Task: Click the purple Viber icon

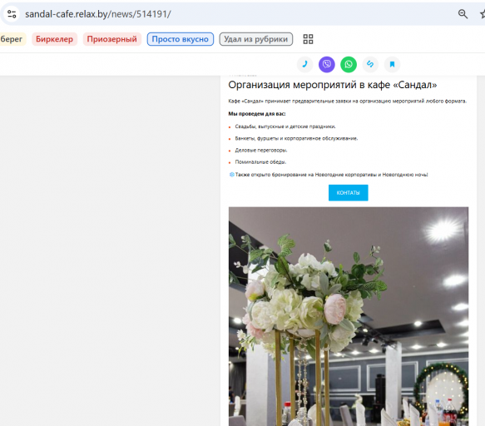Action: 327,64
